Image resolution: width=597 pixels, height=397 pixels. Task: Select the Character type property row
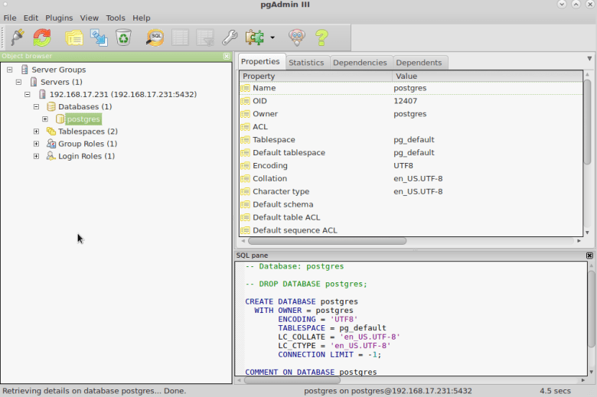pyautogui.click(x=411, y=192)
